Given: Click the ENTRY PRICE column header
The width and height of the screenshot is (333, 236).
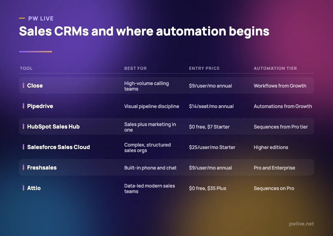Looking at the screenshot, I should (204, 68).
